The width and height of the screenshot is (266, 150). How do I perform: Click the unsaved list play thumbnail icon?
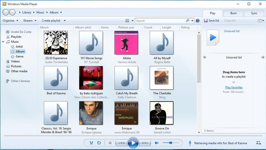(x=213, y=37)
